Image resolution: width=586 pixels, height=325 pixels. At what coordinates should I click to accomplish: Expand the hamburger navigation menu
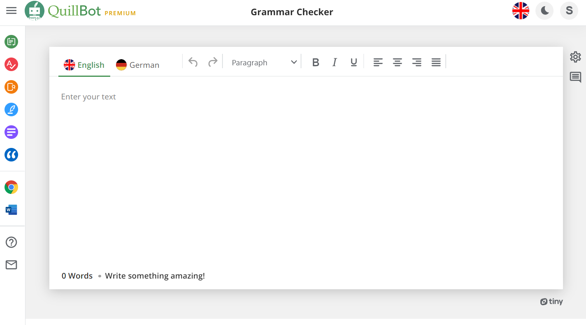(x=11, y=11)
